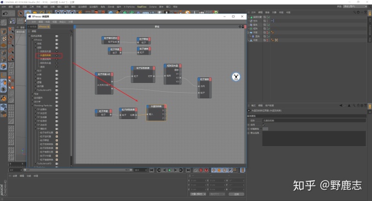Click the timeline frame range slider
The image size is (372, 201).
pos(78,170)
